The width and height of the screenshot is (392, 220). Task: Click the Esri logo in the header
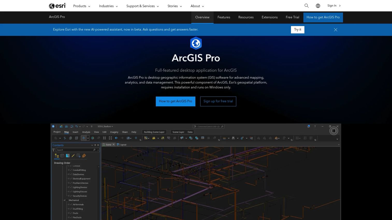tap(57, 6)
